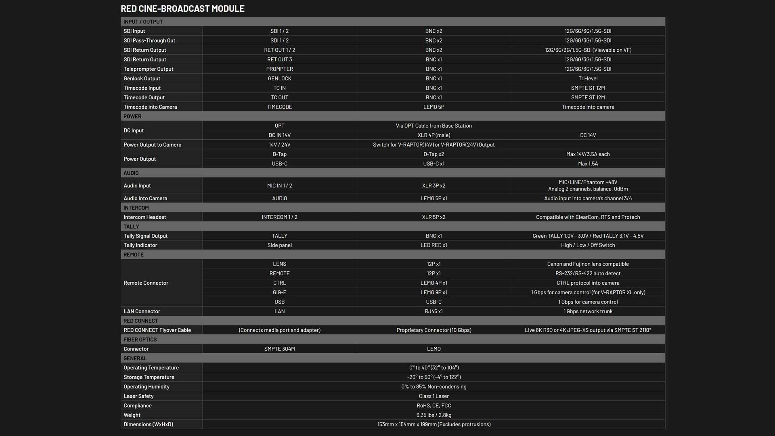Select the GENERAL section header
The height and width of the screenshot is (436, 775).
pyautogui.click(x=135, y=358)
